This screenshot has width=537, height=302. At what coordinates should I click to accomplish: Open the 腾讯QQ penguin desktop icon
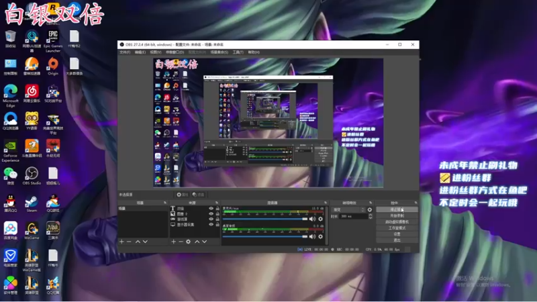pyautogui.click(x=11, y=203)
